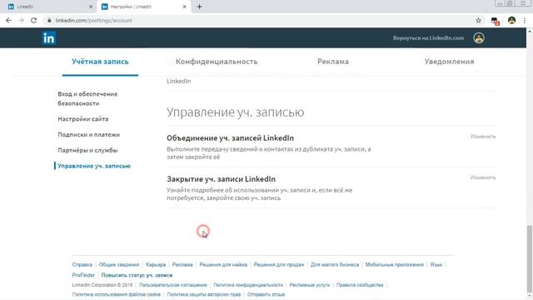533x300 pixels.
Task: Open profile avatar menu in LinkedIn header
Action: 479,38
